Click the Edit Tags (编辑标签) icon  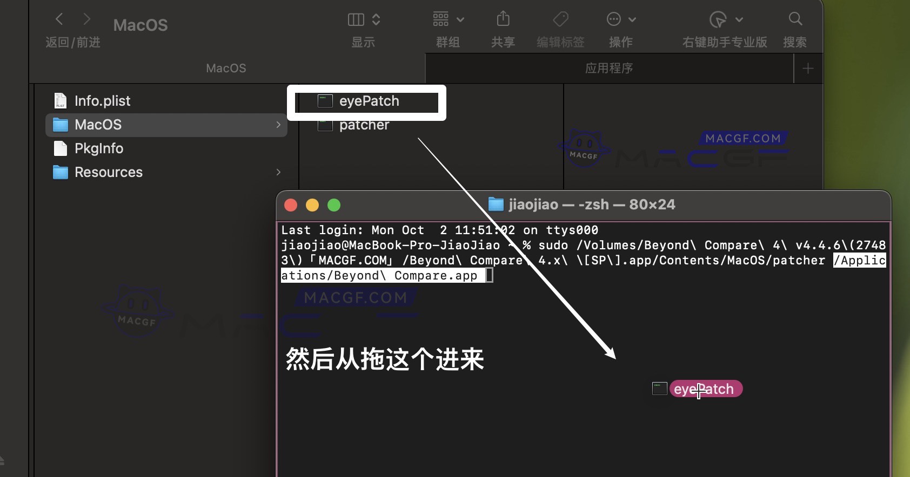tap(560, 19)
